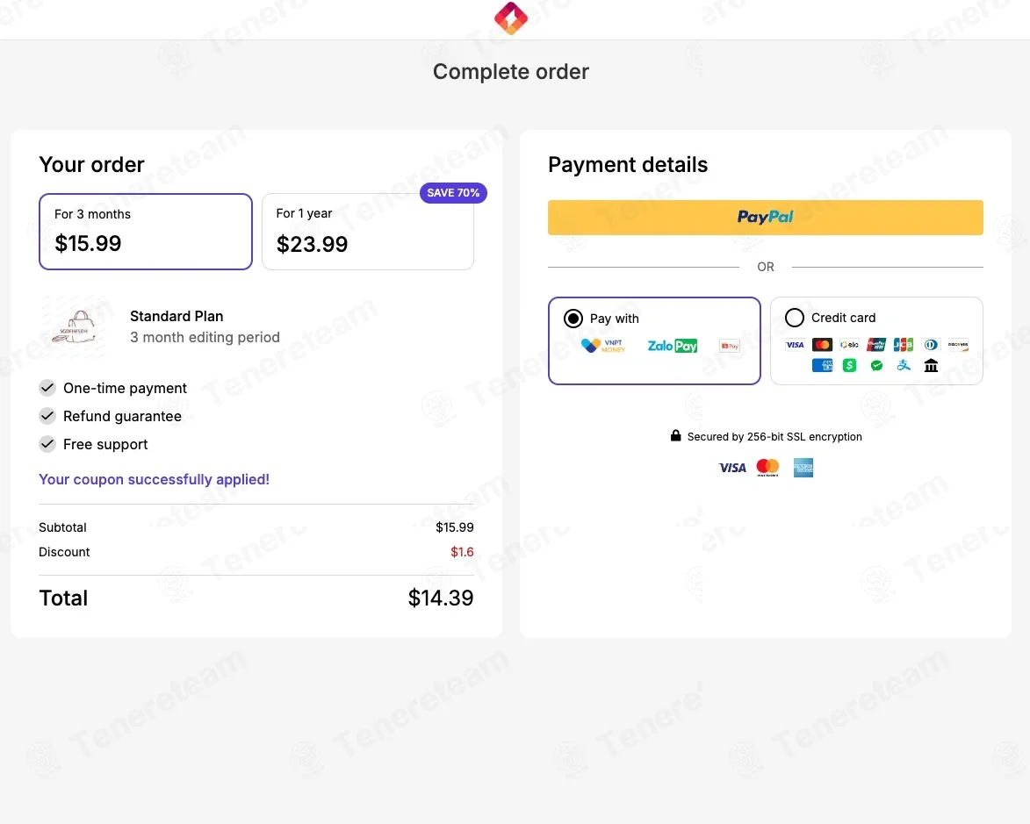Click the Standard Plan product thumbnail
This screenshot has height=824, width=1030.
coord(76,326)
